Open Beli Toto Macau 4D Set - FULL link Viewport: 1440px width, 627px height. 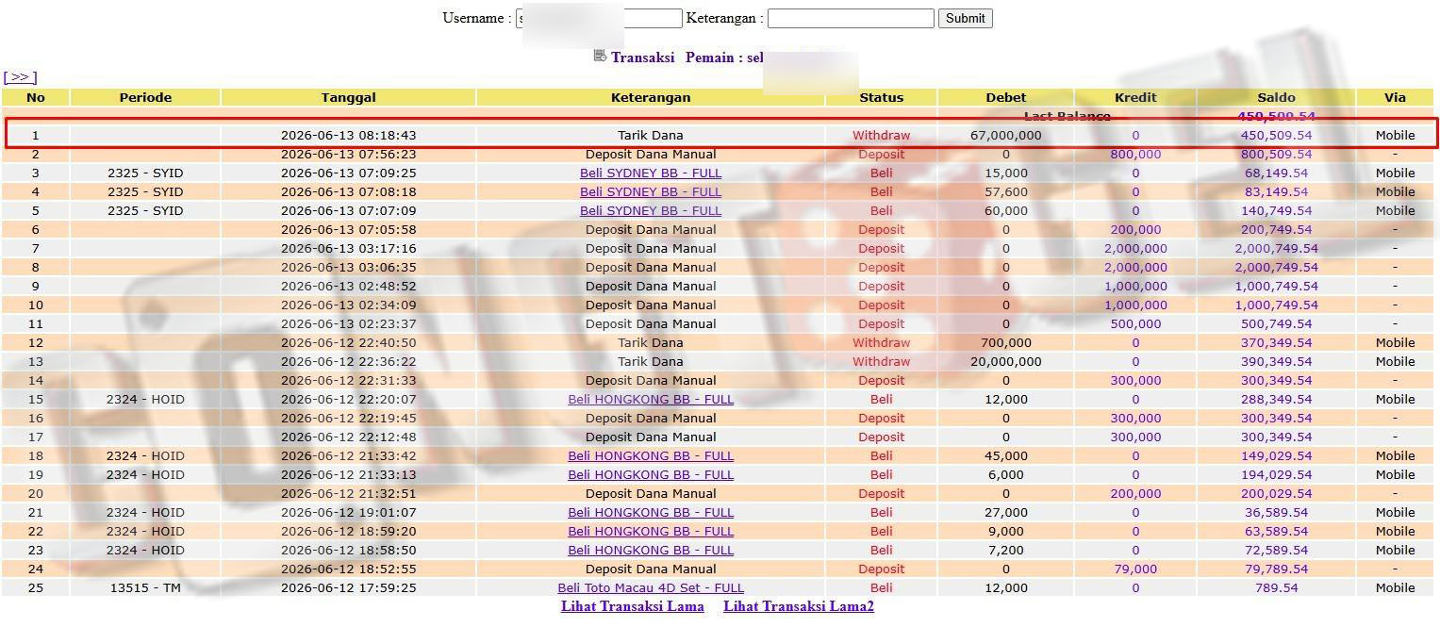(x=651, y=588)
